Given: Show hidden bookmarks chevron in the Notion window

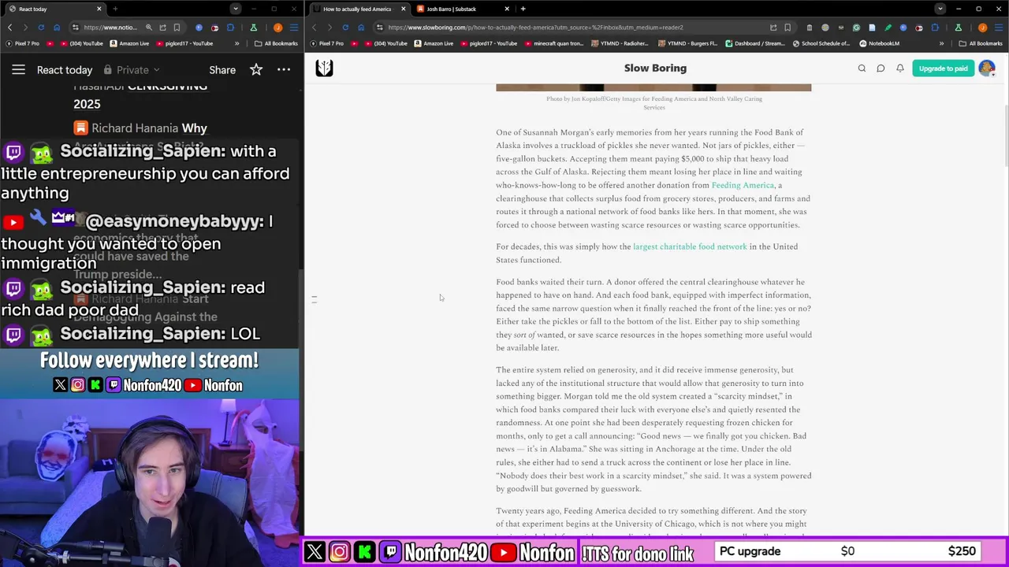Looking at the screenshot, I should pos(237,43).
